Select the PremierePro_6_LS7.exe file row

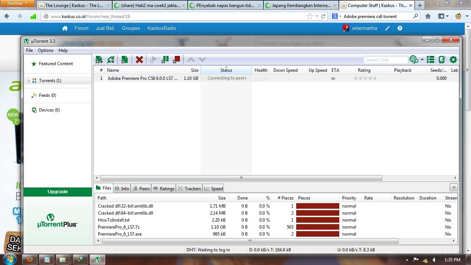[276, 234]
